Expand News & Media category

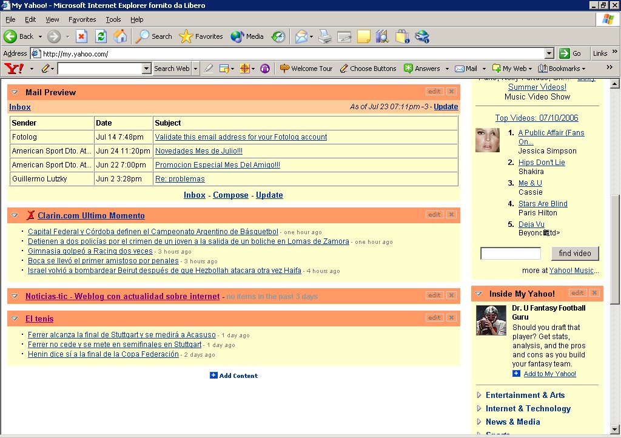[x=479, y=422]
